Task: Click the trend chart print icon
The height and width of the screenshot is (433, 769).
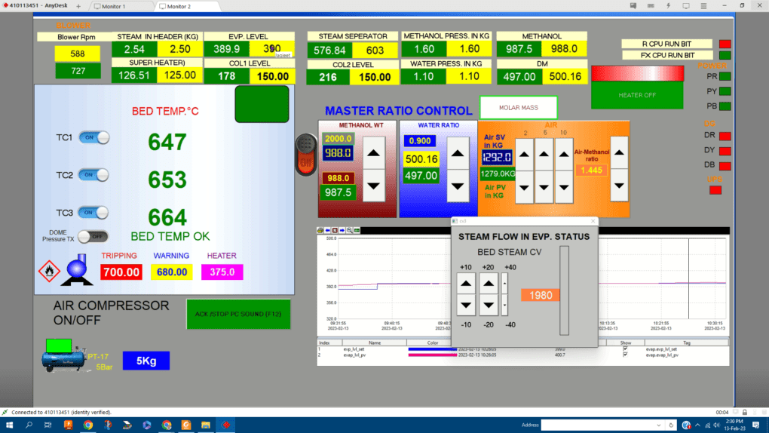Action: 320,230
